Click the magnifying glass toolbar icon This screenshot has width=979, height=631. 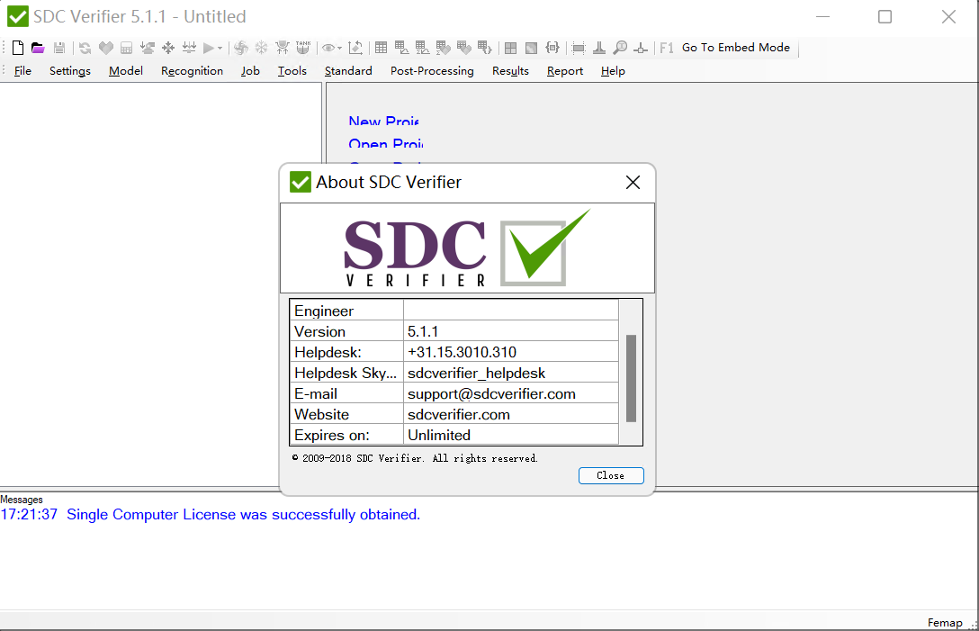point(620,48)
